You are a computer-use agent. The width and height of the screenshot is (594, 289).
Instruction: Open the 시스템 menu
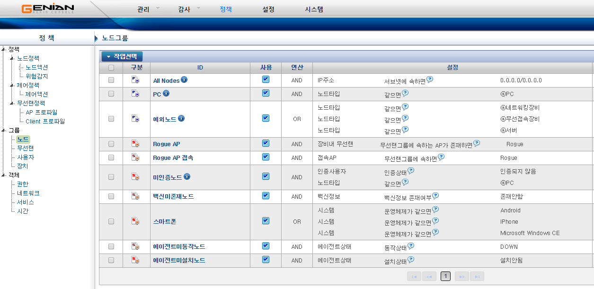[x=314, y=9]
